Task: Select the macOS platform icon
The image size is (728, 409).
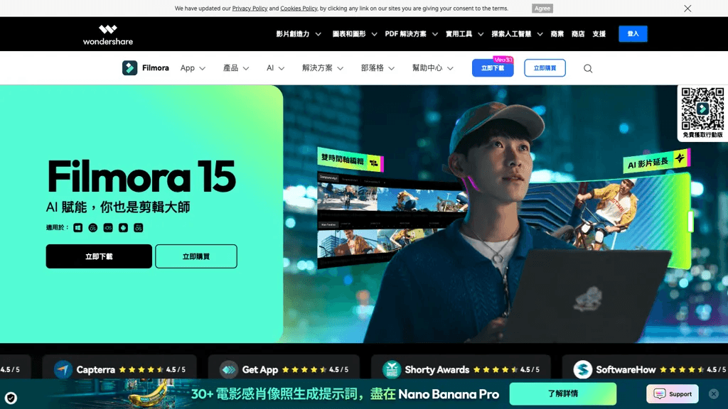Action: coord(93,228)
